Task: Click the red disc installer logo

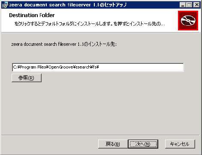Action: [x=188, y=21]
